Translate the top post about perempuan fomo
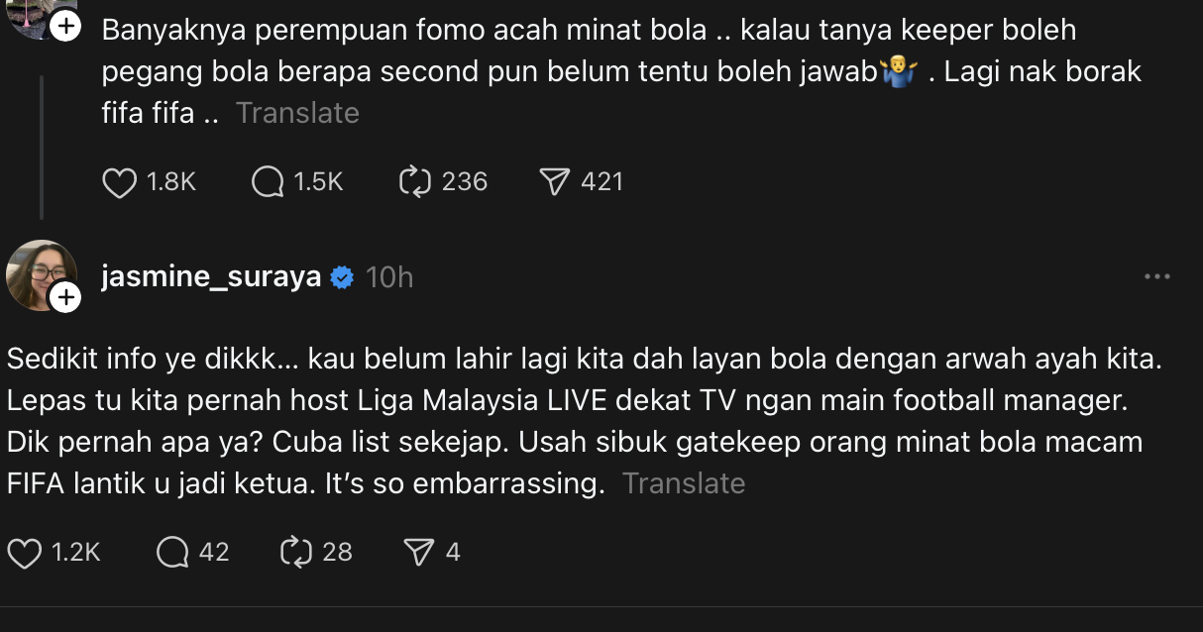Screen dimensions: 1203x632 [297, 113]
